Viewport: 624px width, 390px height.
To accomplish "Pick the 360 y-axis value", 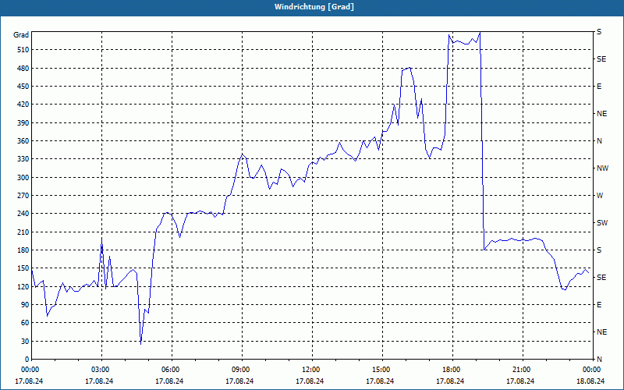I will (x=23, y=141).
